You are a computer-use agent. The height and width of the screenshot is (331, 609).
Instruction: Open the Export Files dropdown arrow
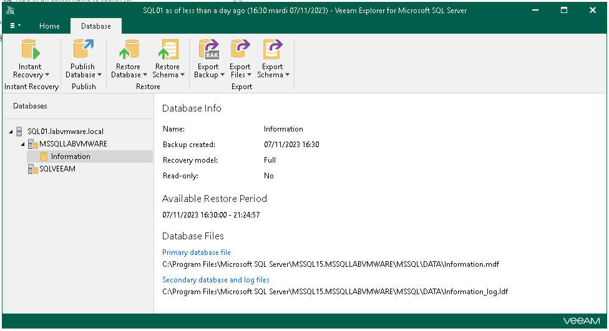tap(250, 75)
